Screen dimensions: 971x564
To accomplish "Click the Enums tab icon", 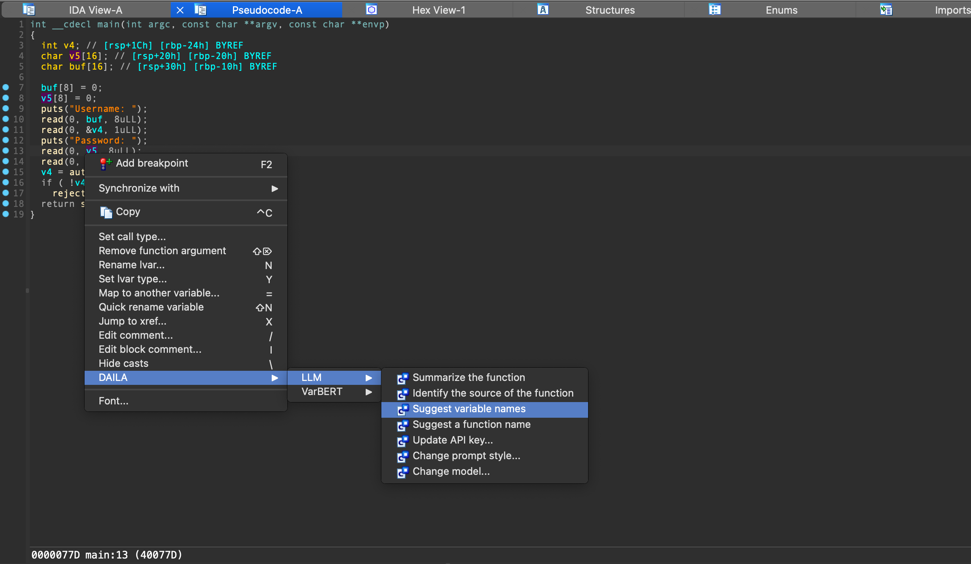I will tap(715, 9).
